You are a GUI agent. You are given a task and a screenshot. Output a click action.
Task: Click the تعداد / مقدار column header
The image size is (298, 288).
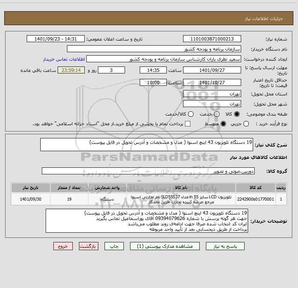69,187
